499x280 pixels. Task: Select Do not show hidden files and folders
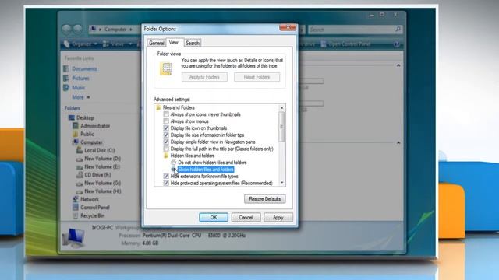[x=174, y=163]
